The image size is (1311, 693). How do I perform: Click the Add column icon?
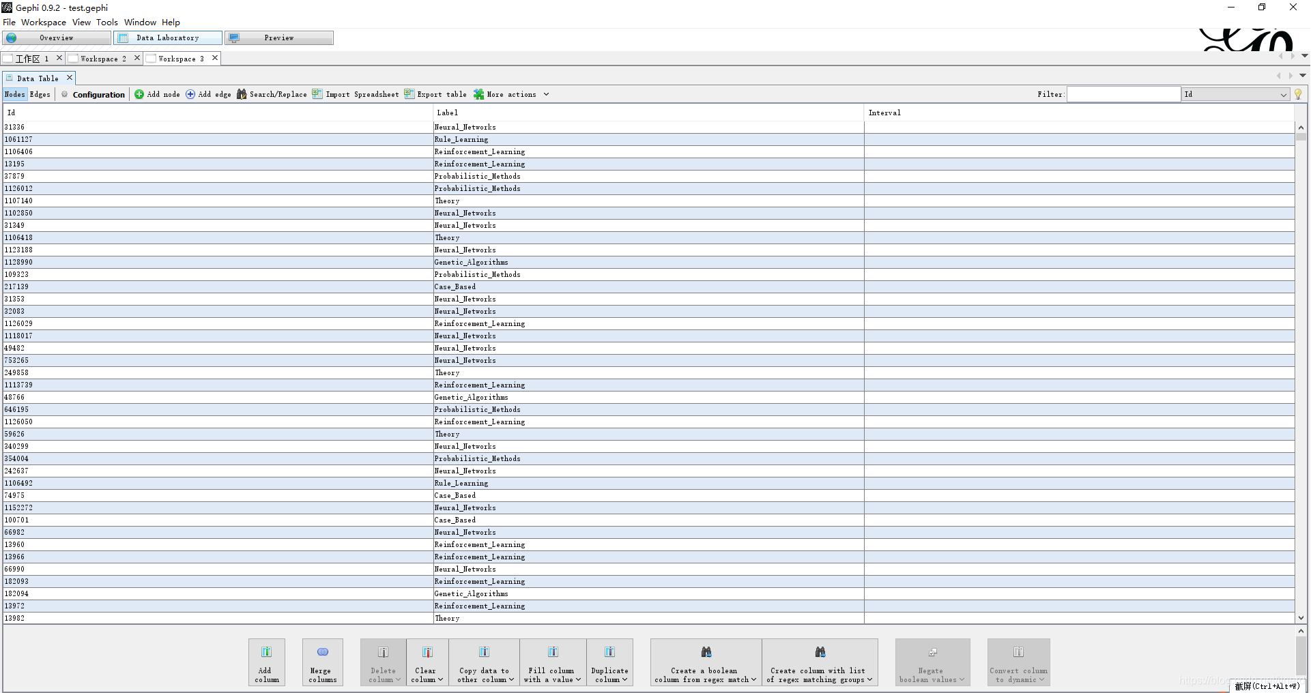(267, 652)
